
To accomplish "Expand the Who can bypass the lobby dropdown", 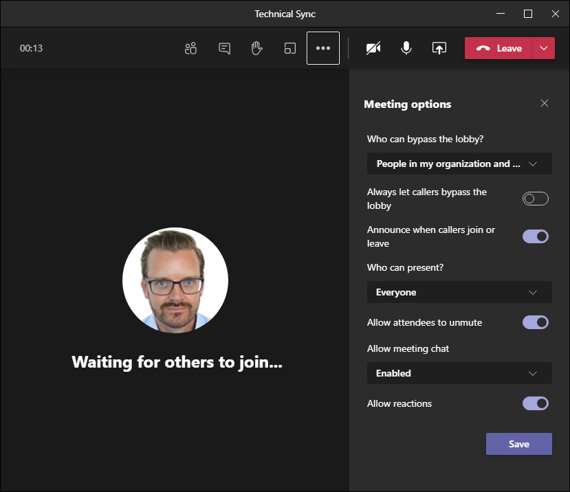I will (x=459, y=164).
